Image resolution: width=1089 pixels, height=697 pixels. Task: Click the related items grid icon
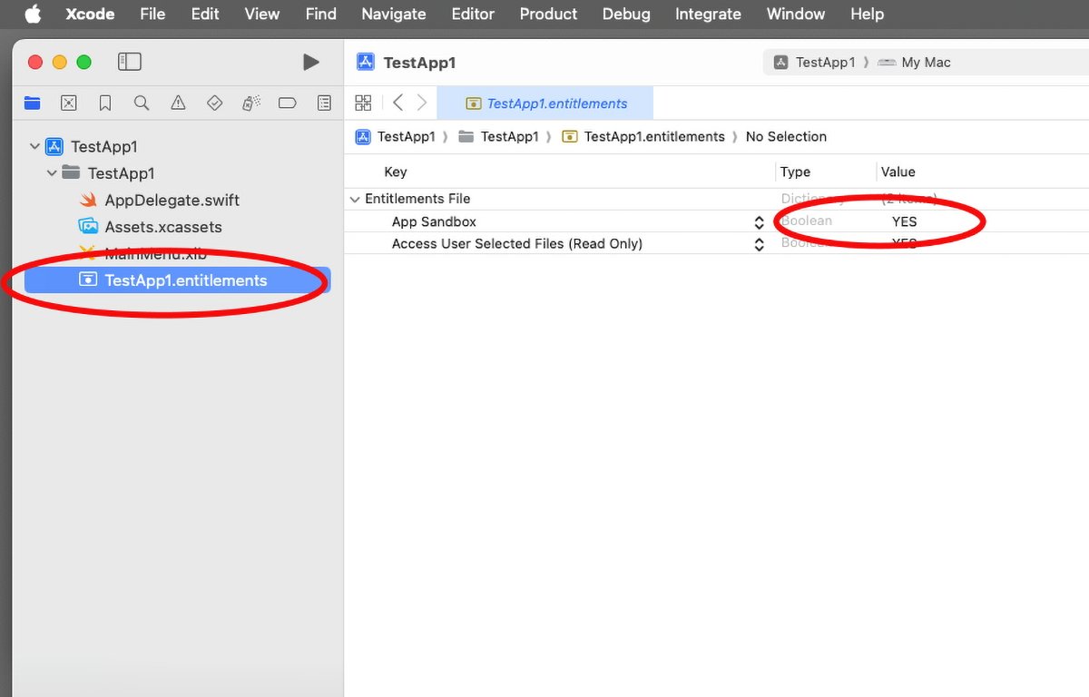(363, 103)
